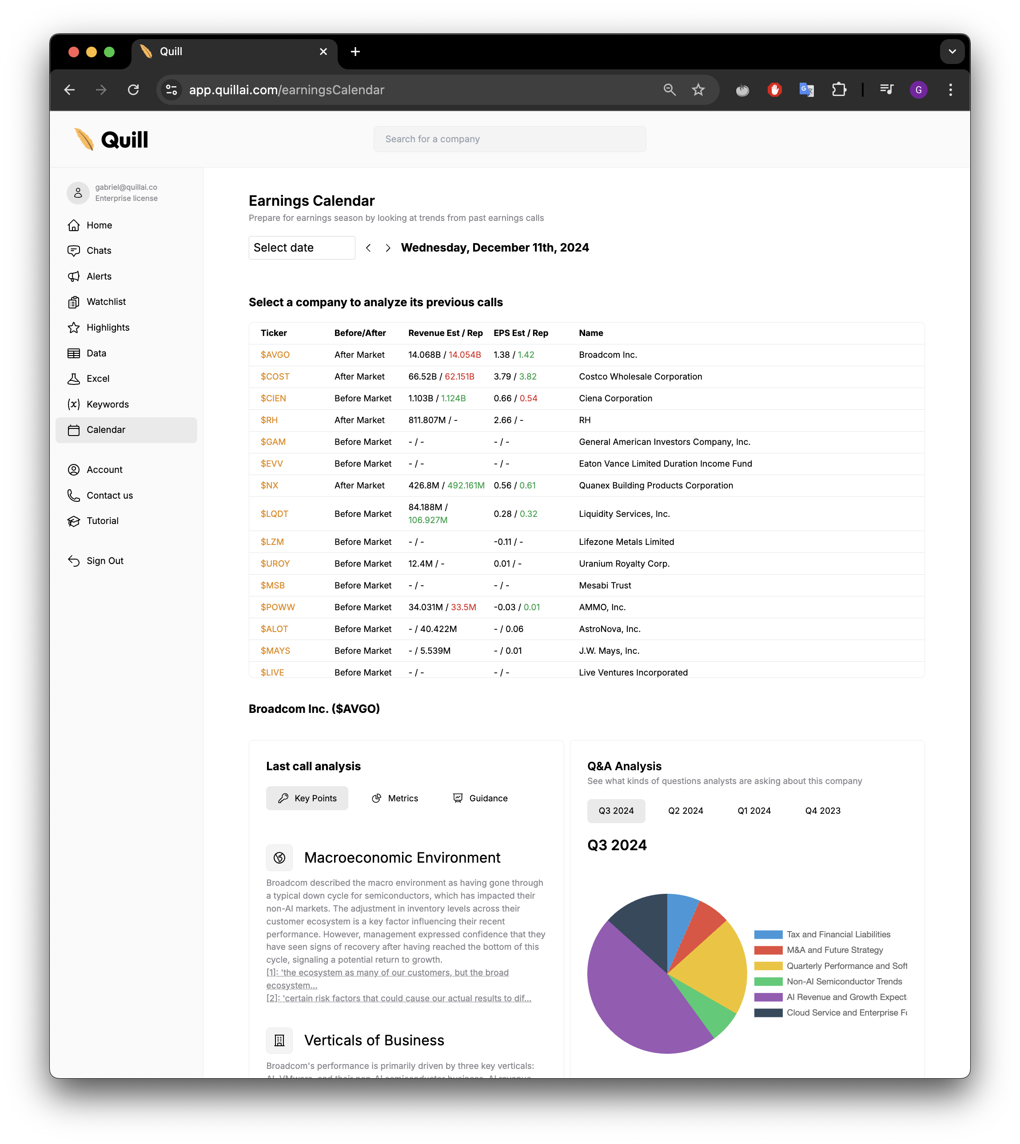Select Calendar in the sidebar
This screenshot has height=1144, width=1020.
pyautogui.click(x=126, y=430)
